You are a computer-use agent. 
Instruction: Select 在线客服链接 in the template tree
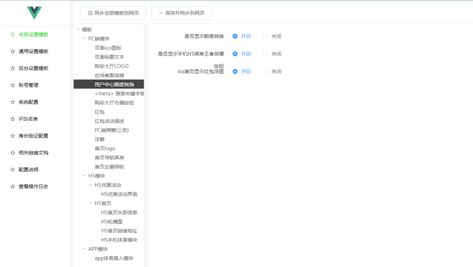[x=109, y=75]
